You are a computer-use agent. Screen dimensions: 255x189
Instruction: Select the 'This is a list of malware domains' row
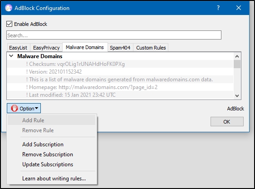tap(120, 80)
